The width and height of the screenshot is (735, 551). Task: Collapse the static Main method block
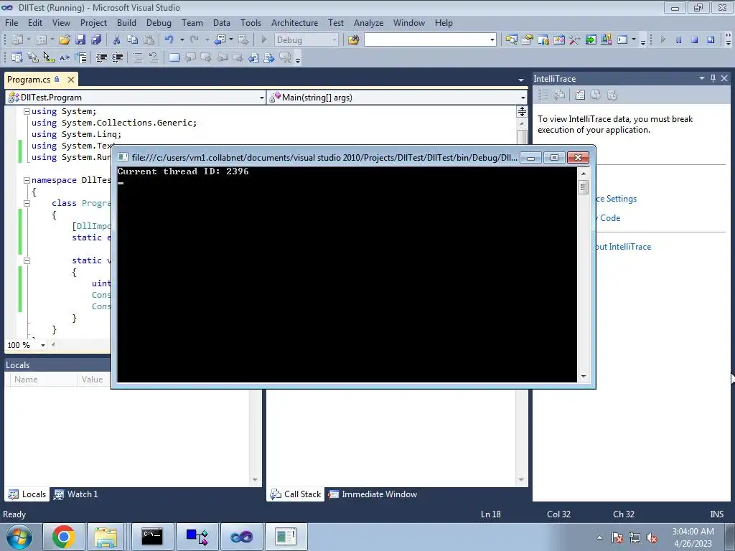(27, 260)
